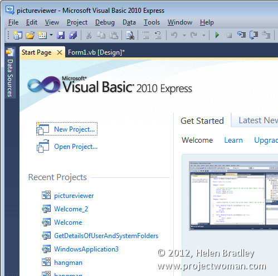Screen dimensions: 278x276
Task: Click the VB icon beside WindowsApplication3 project
Action: click(46, 249)
